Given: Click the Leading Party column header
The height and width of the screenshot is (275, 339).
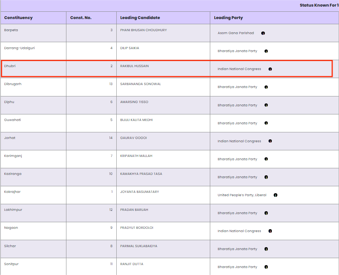Looking at the screenshot, I should tap(228, 18).
